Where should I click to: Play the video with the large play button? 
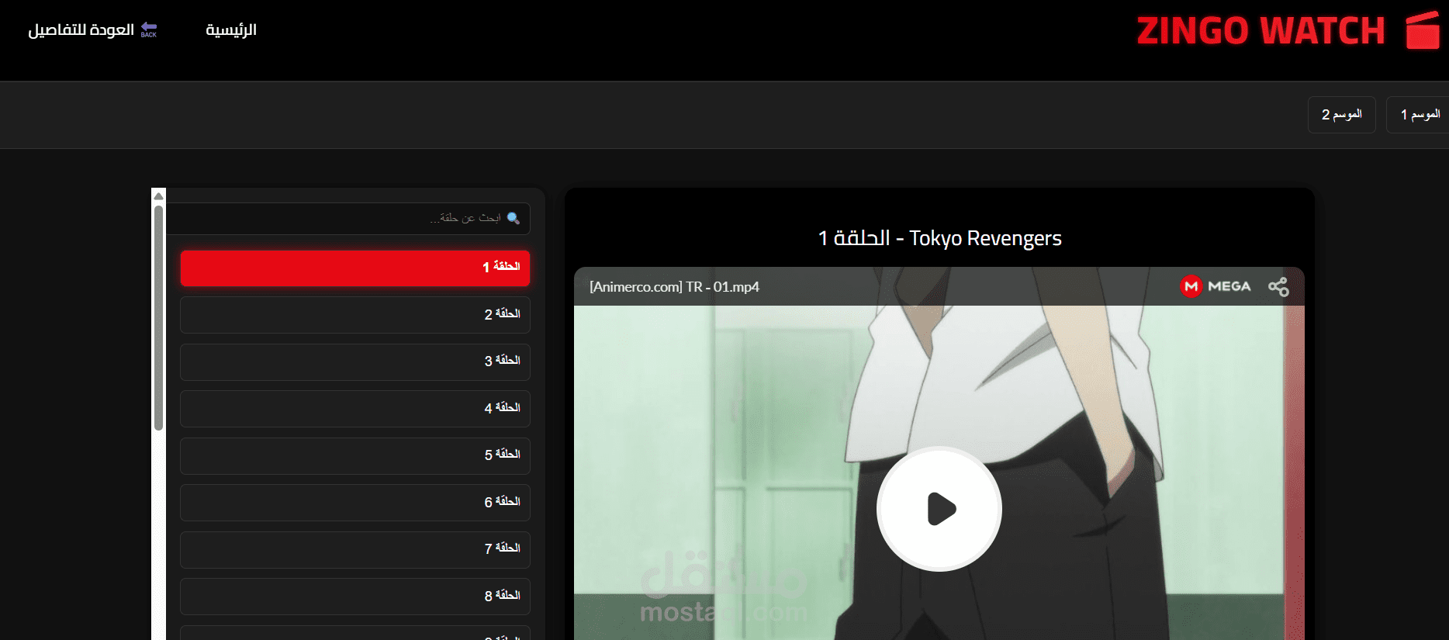(x=939, y=509)
